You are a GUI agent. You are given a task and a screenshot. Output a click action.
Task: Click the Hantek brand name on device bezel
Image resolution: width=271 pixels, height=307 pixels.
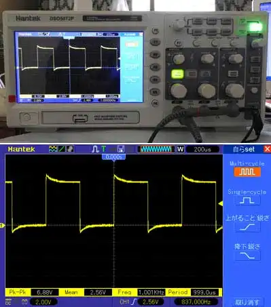[28, 18]
